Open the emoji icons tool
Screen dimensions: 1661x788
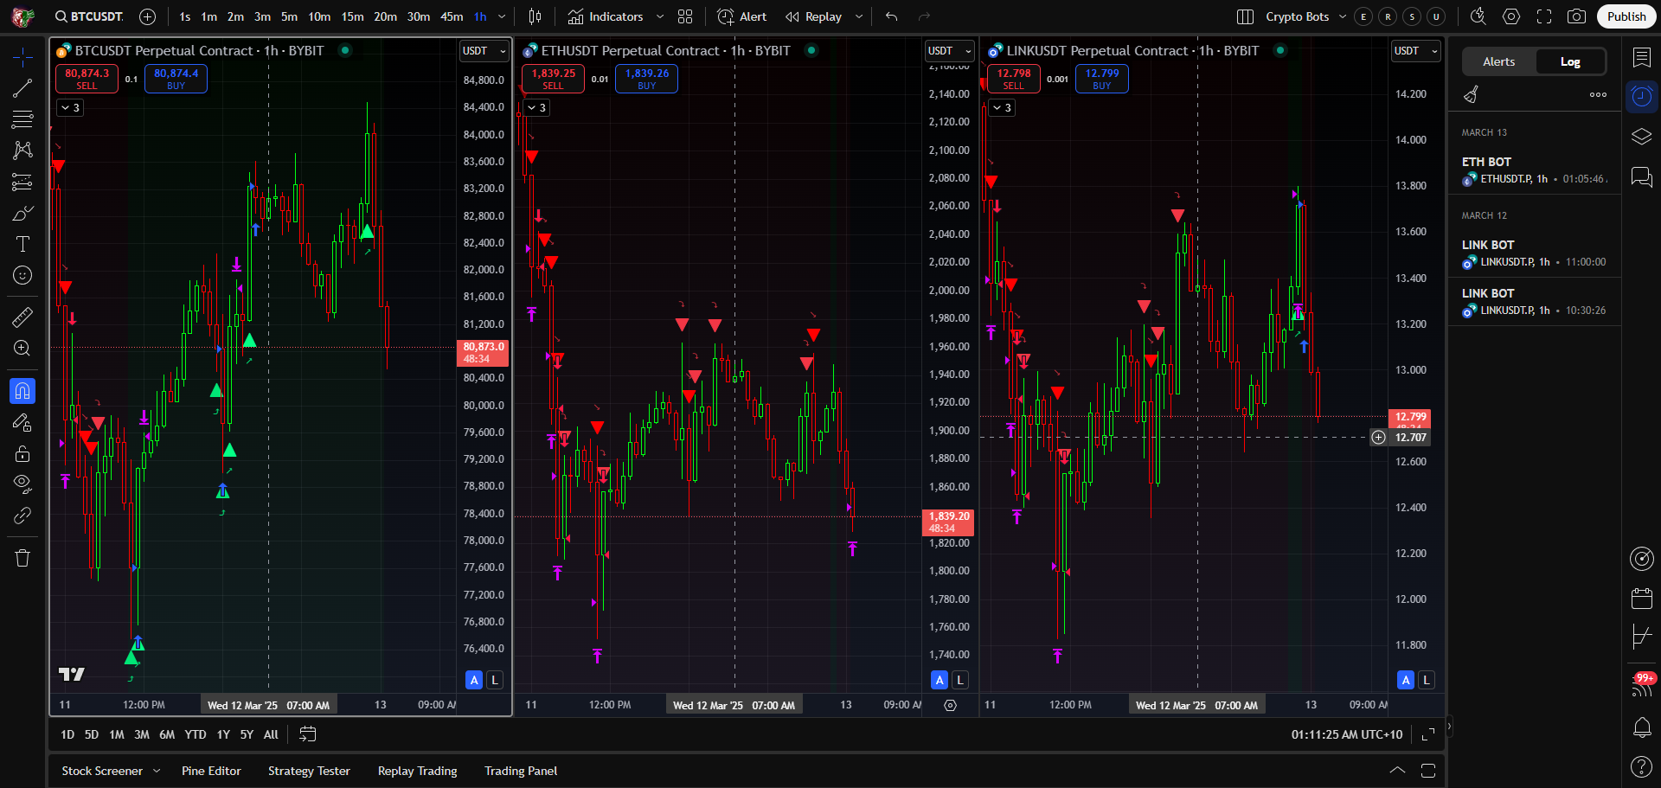coord(22,275)
